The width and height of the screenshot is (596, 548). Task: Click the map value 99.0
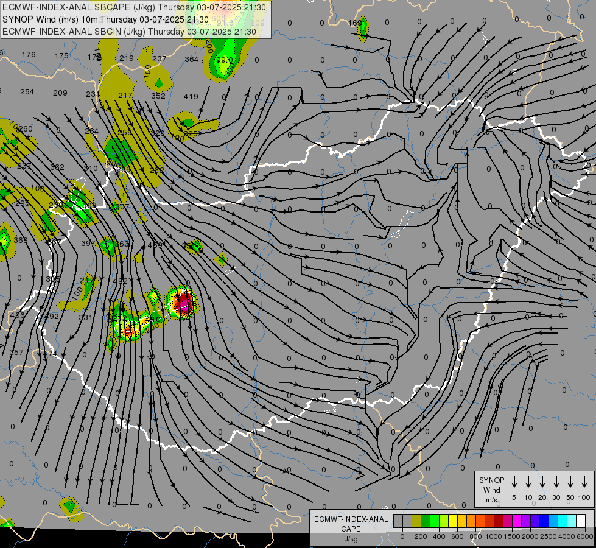pyautogui.click(x=224, y=60)
